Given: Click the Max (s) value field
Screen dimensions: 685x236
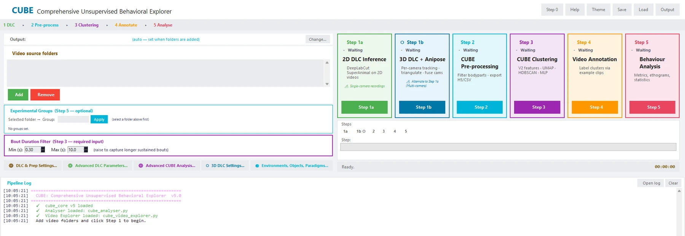Looking at the screenshot, I should pos(76,150).
